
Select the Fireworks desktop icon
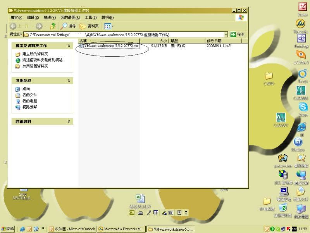pyautogui.click(x=300, y=24)
